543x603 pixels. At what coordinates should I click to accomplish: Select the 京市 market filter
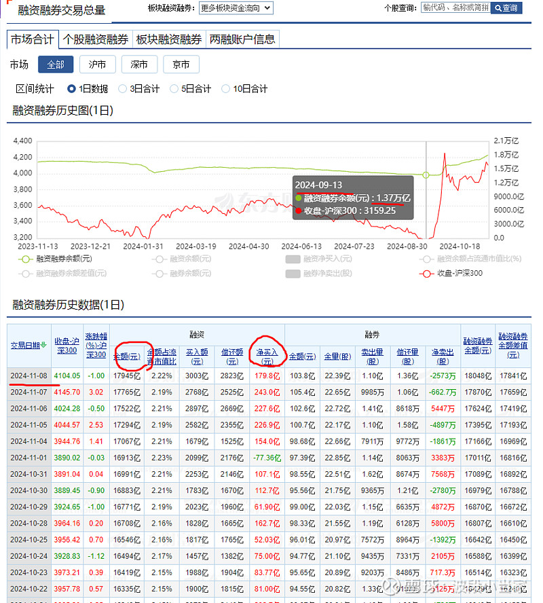tap(181, 65)
